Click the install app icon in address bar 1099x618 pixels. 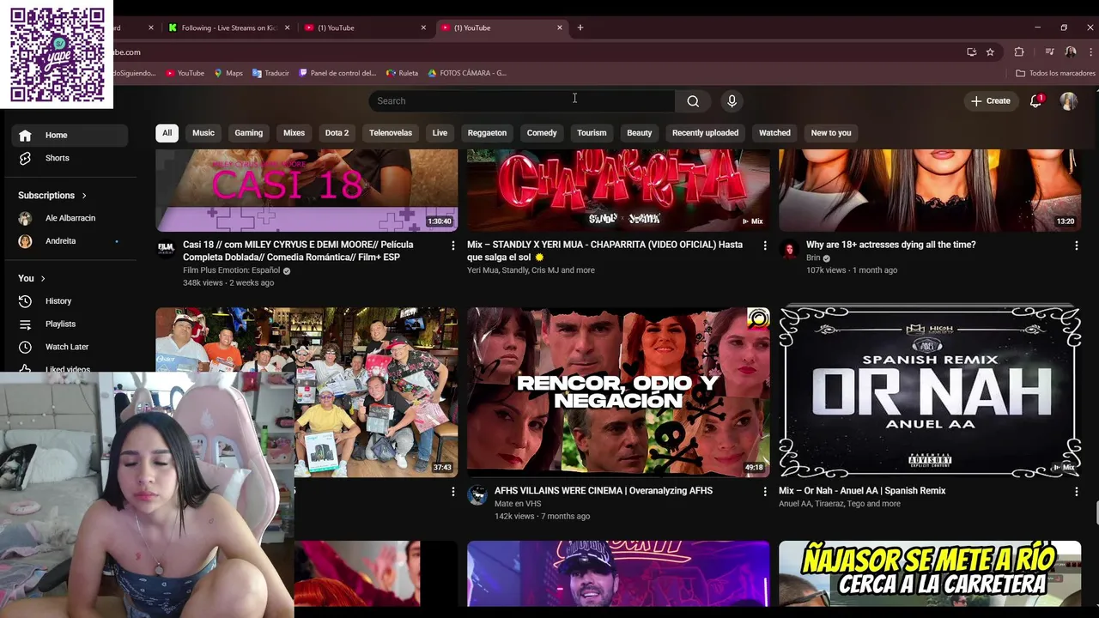tap(971, 51)
